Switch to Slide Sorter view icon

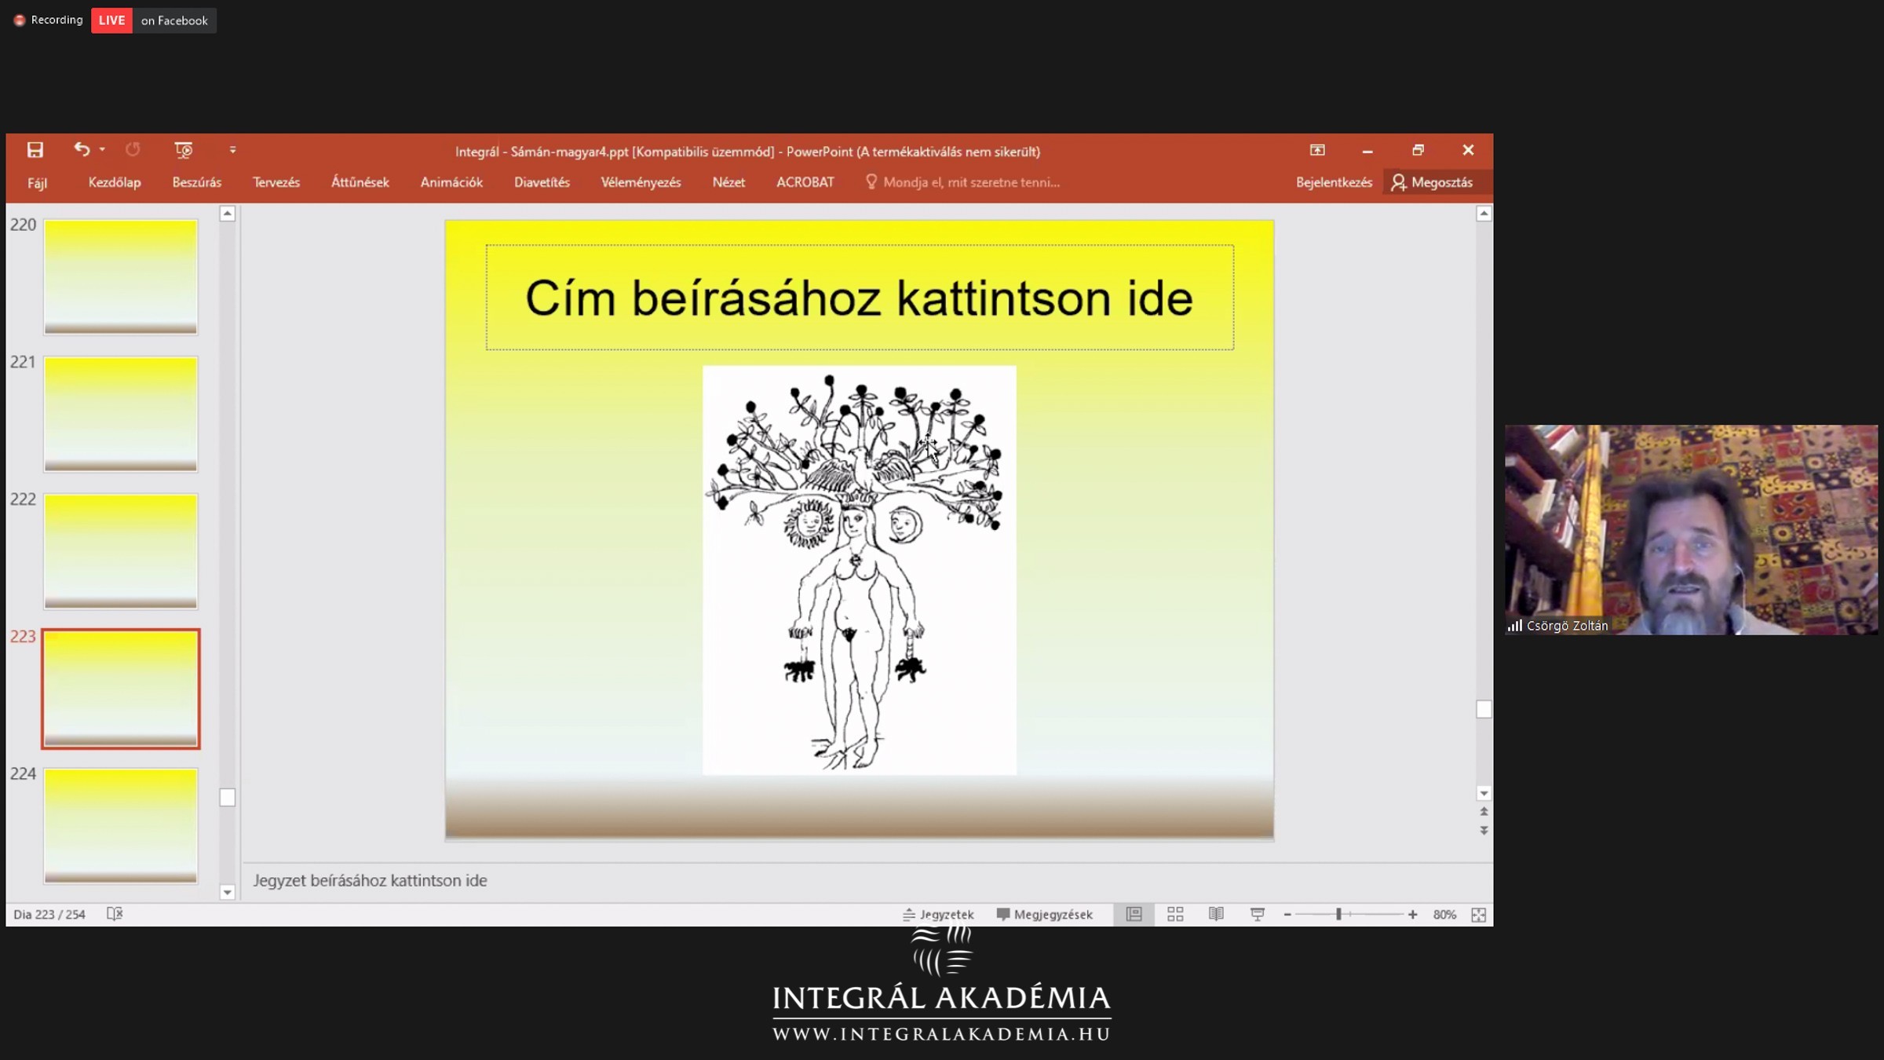[x=1175, y=914]
